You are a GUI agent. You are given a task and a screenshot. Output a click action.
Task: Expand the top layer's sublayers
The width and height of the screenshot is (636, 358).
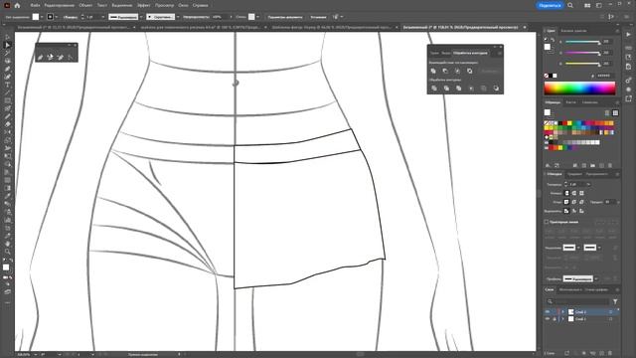563,311
